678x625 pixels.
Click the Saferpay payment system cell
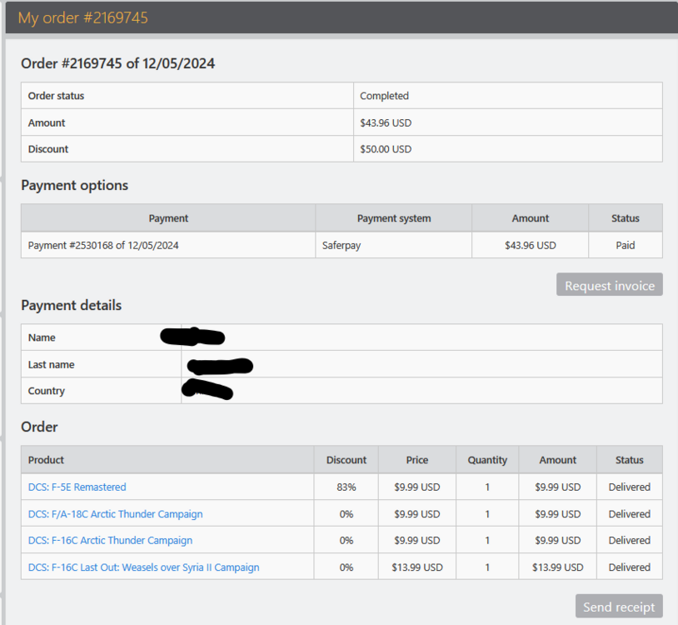pos(341,246)
